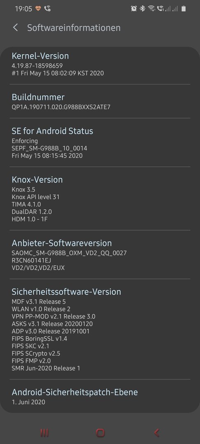The width and height of the screenshot is (200, 444).
Task: Tap the Wi-Fi calling icon next to clock
Action: [x=48, y=9]
